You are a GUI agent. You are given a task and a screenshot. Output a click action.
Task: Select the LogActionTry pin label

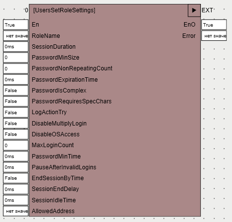49,112
